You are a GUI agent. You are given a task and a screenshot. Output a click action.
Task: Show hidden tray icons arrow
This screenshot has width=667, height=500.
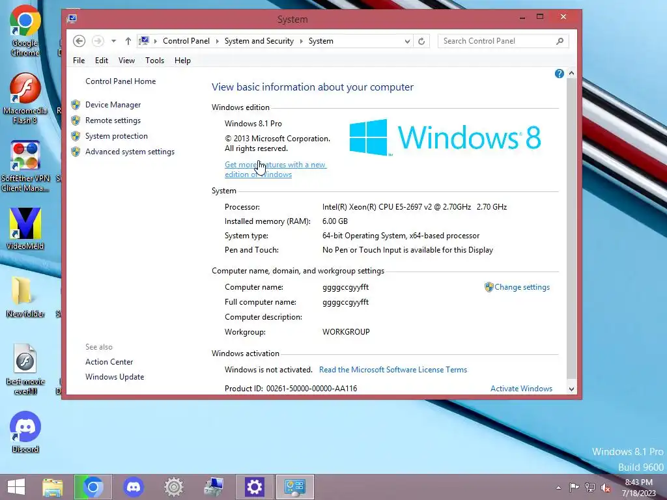pos(558,488)
